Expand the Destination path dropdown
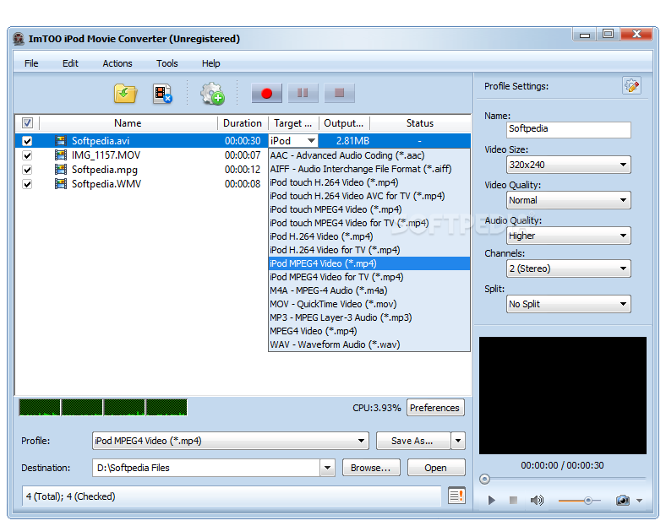The width and height of the screenshot is (666, 526). pyautogui.click(x=327, y=468)
